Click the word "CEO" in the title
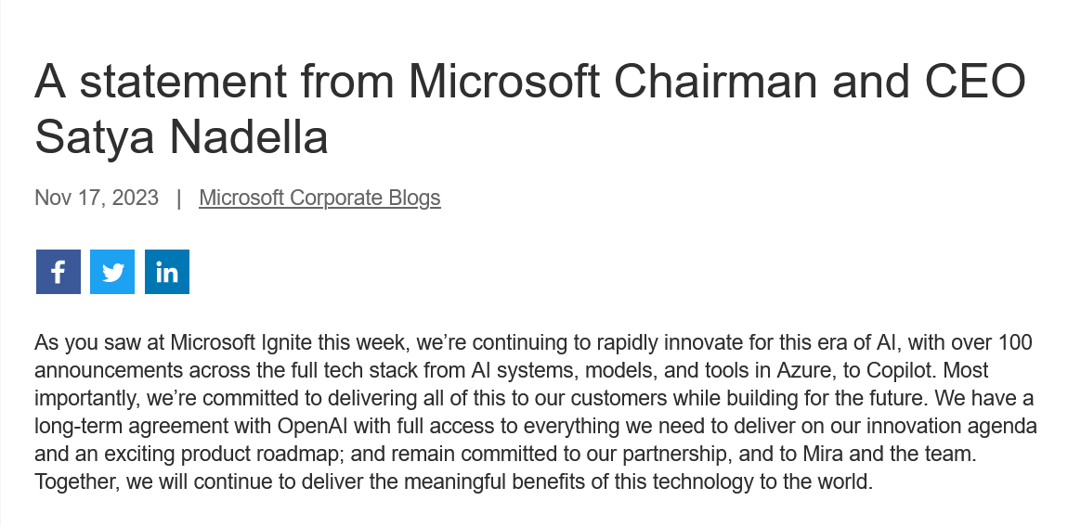The width and height of the screenshot is (1081, 526). pyautogui.click(x=975, y=81)
